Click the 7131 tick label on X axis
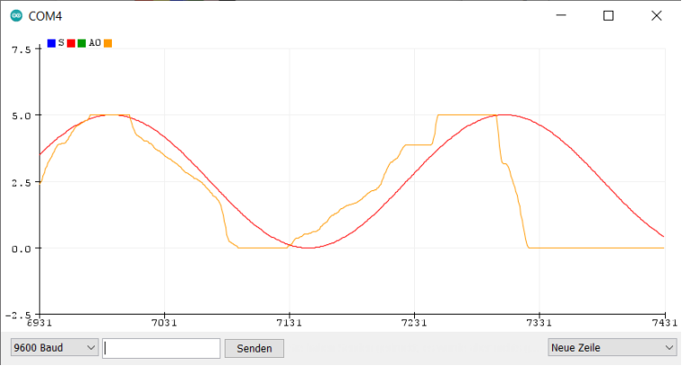The width and height of the screenshot is (682, 366). click(289, 323)
